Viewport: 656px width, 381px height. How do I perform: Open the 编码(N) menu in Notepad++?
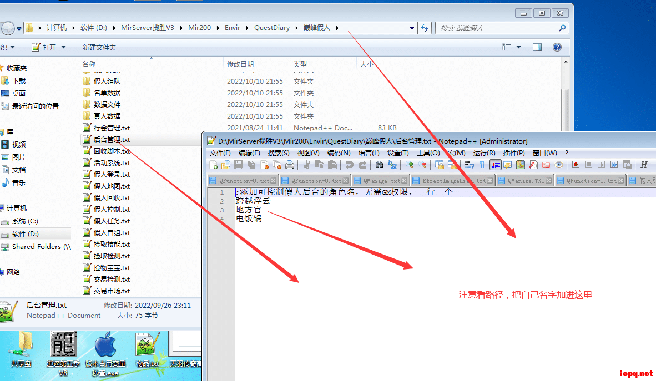[339, 153]
